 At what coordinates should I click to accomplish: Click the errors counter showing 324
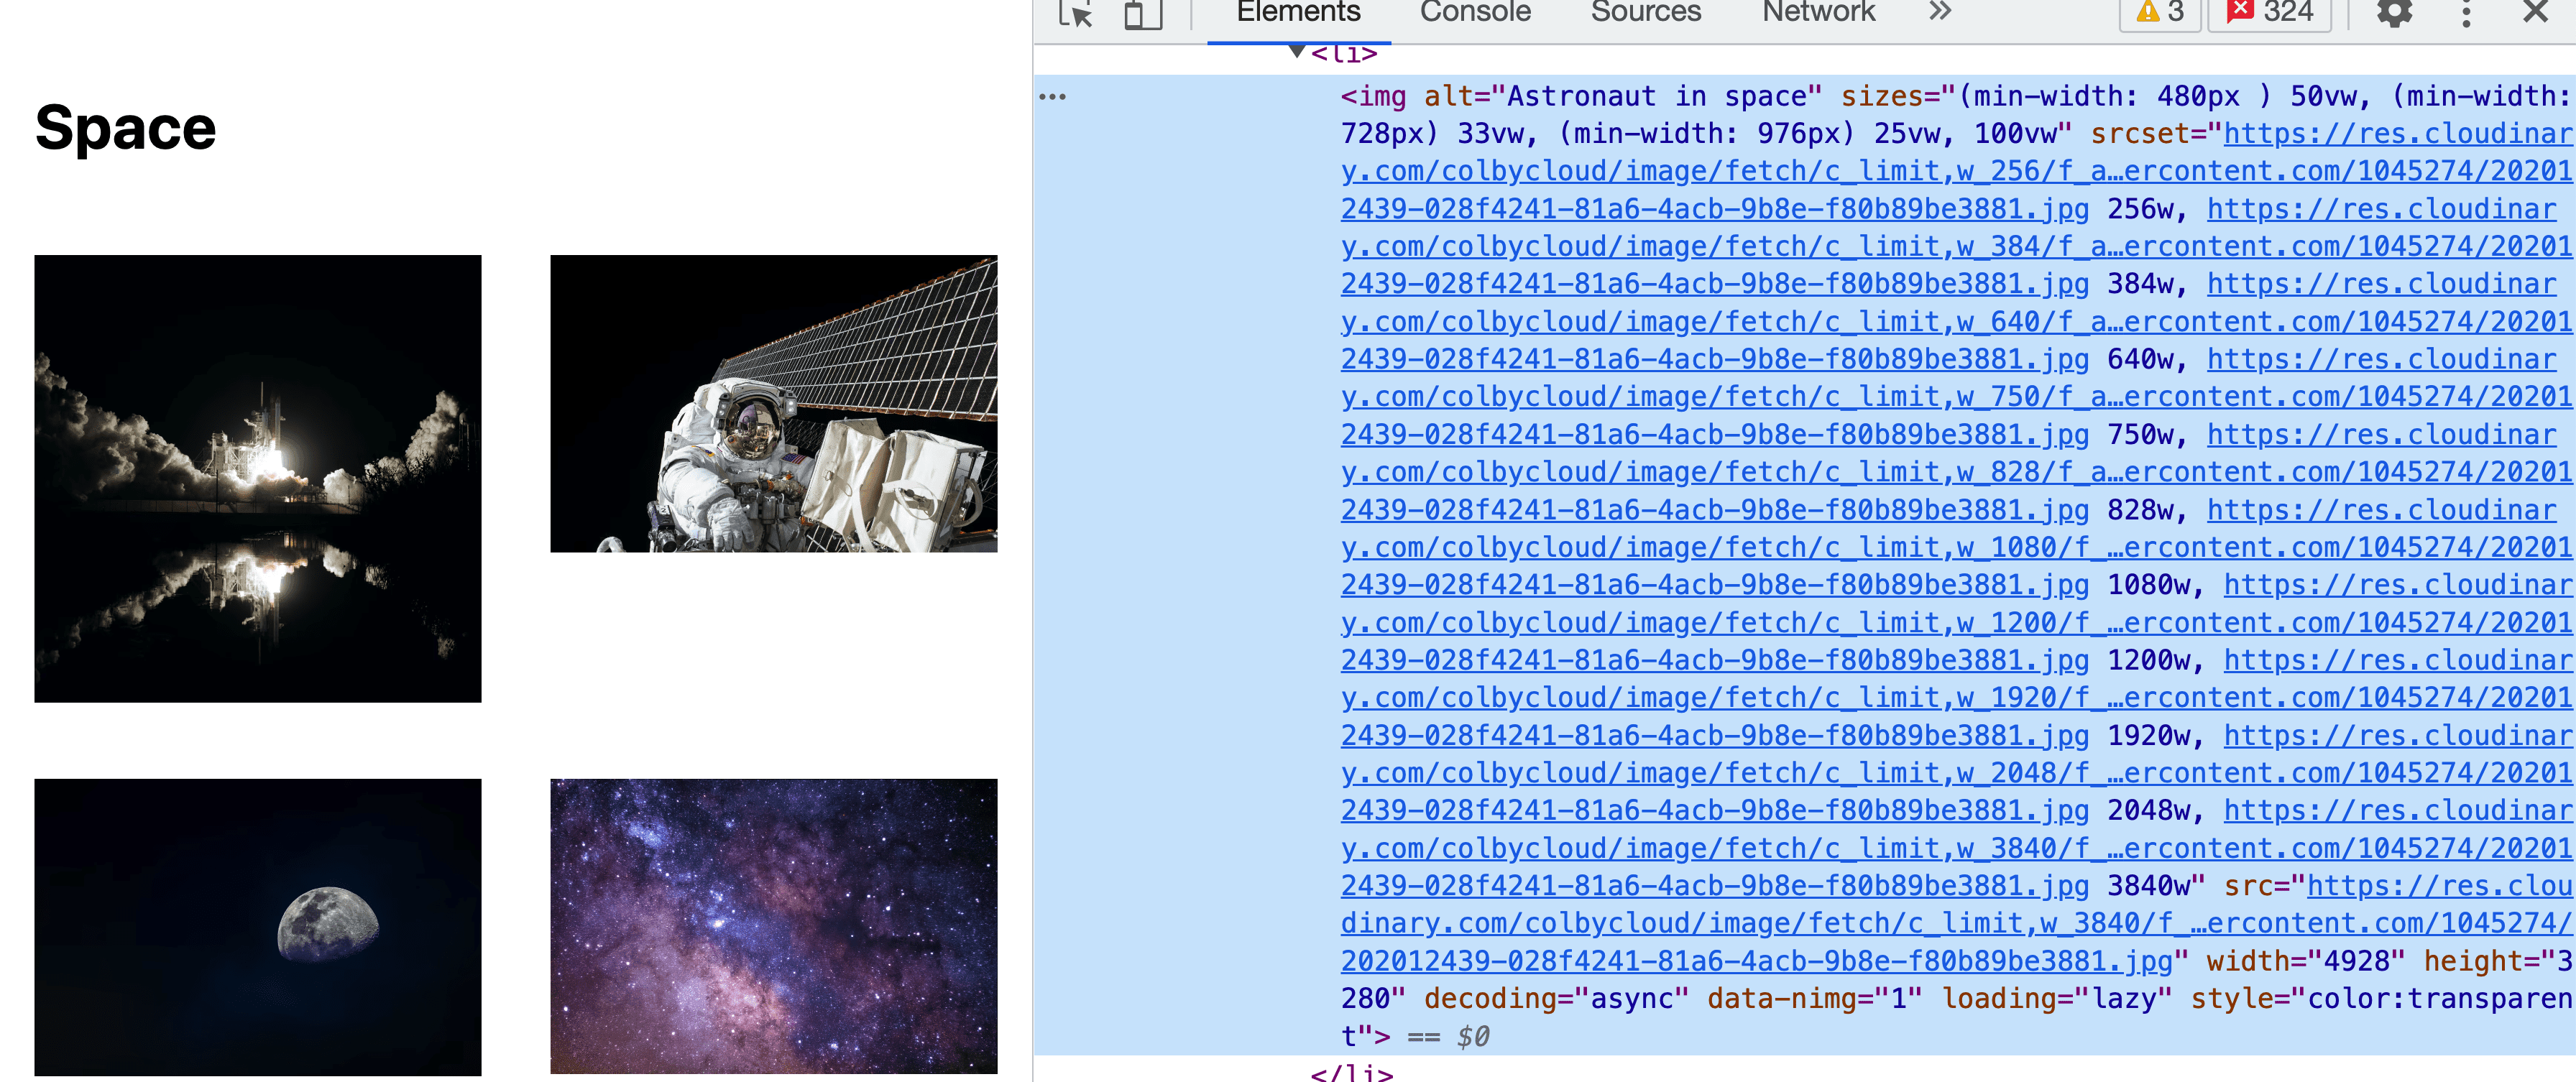(2269, 13)
